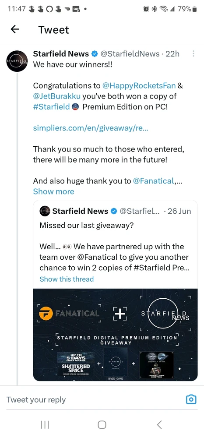
Task: Open Starfield News author name
Action: click(61, 53)
